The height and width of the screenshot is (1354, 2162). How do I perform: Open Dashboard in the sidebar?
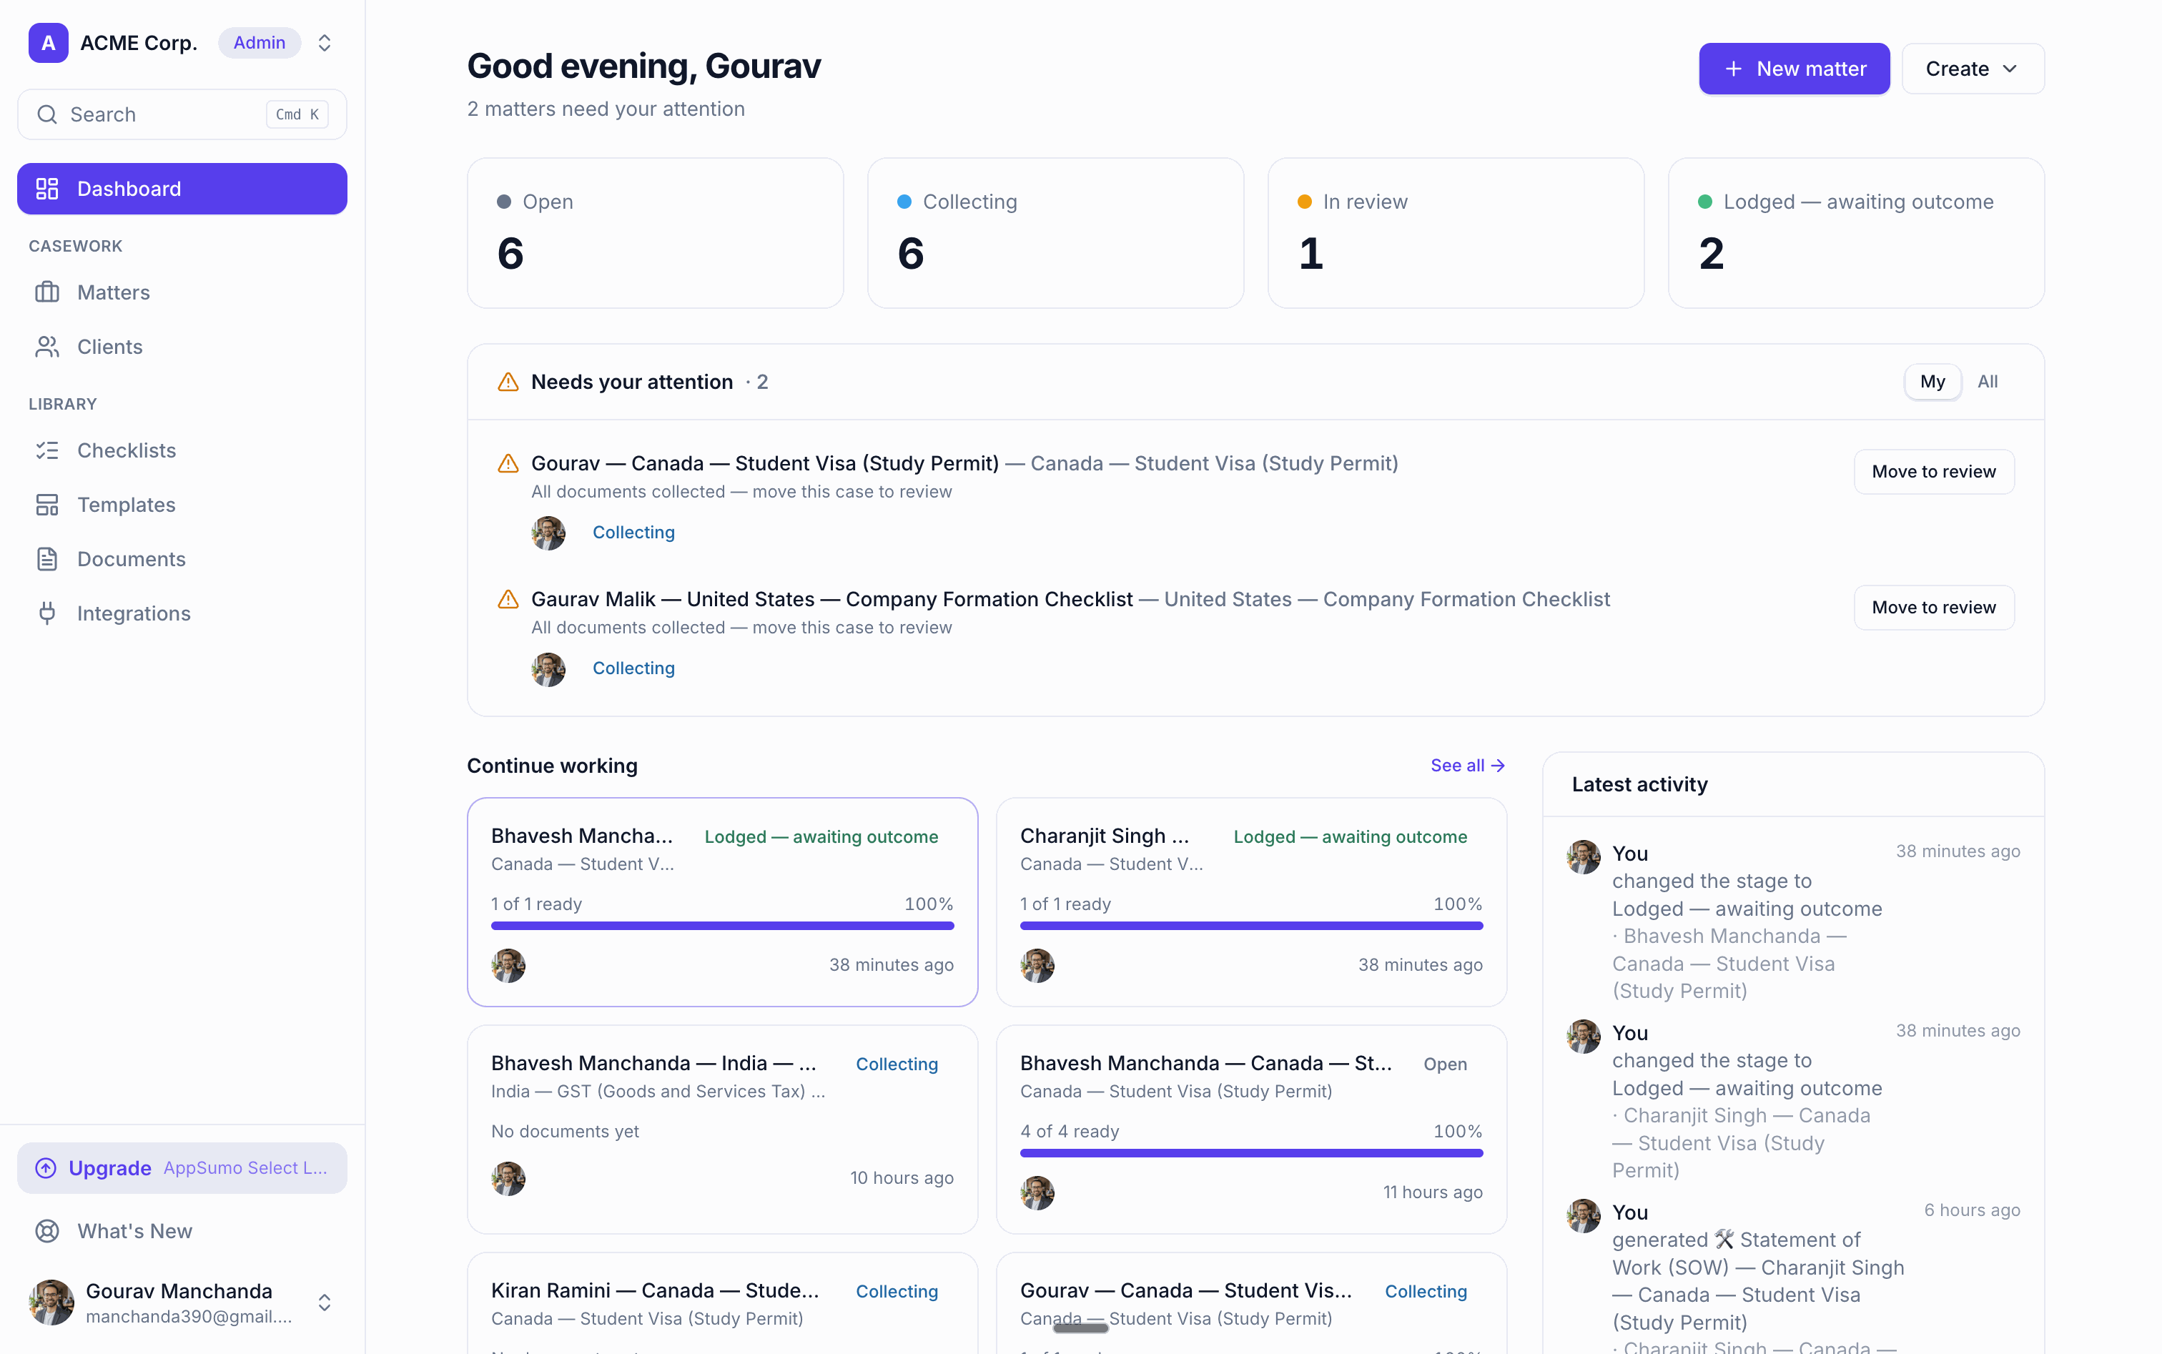click(182, 189)
